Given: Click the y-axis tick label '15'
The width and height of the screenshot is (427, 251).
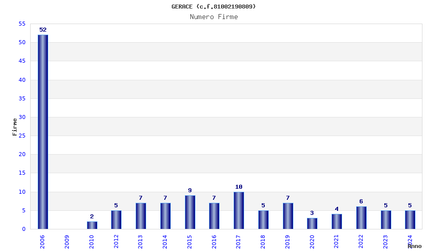Looking at the screenshot, I should click(22, 173).
